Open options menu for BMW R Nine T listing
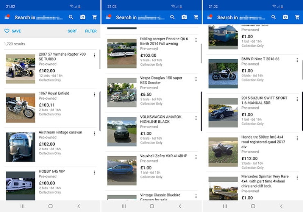 click(297, 60)
